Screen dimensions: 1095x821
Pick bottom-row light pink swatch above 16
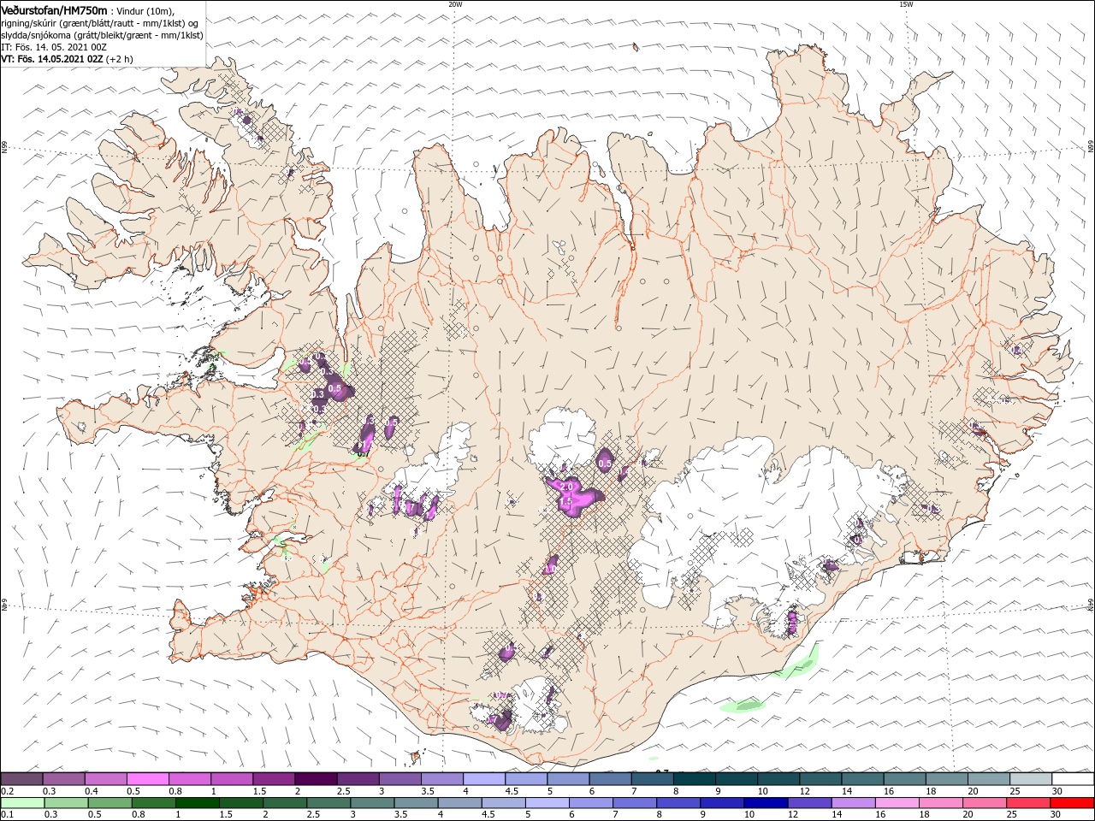tap(898, 803)
